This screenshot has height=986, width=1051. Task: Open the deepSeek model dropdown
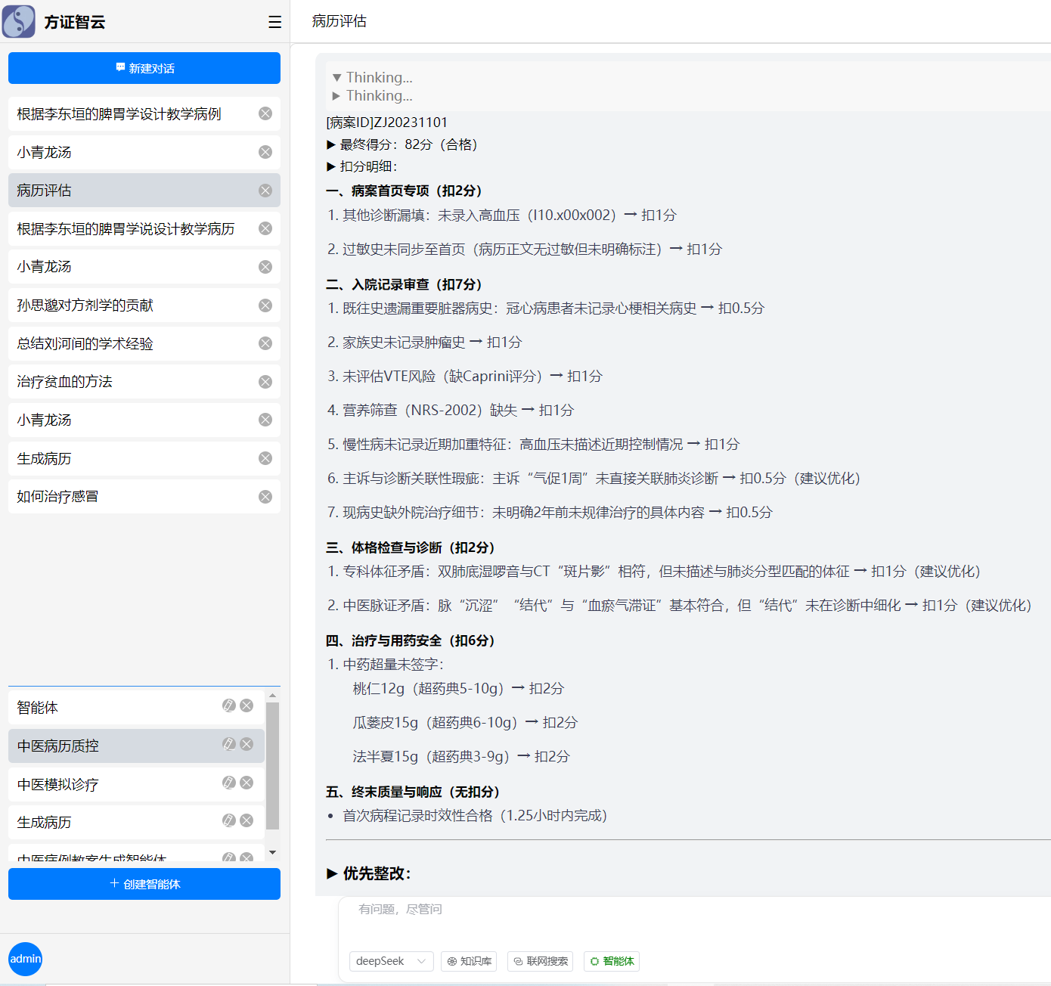[x=391, y=961]
